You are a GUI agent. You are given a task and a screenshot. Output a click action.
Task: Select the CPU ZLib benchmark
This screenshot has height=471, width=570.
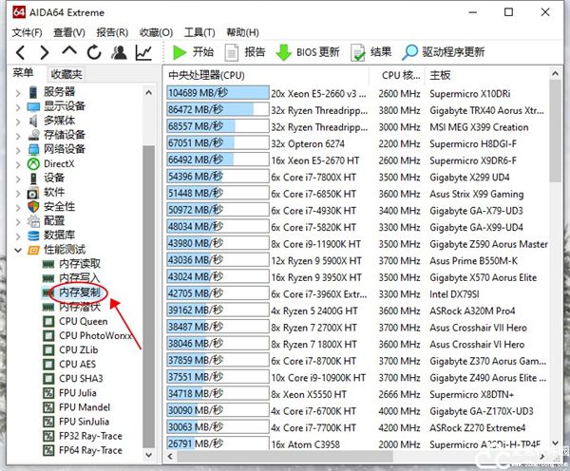[x=79, y=350]
